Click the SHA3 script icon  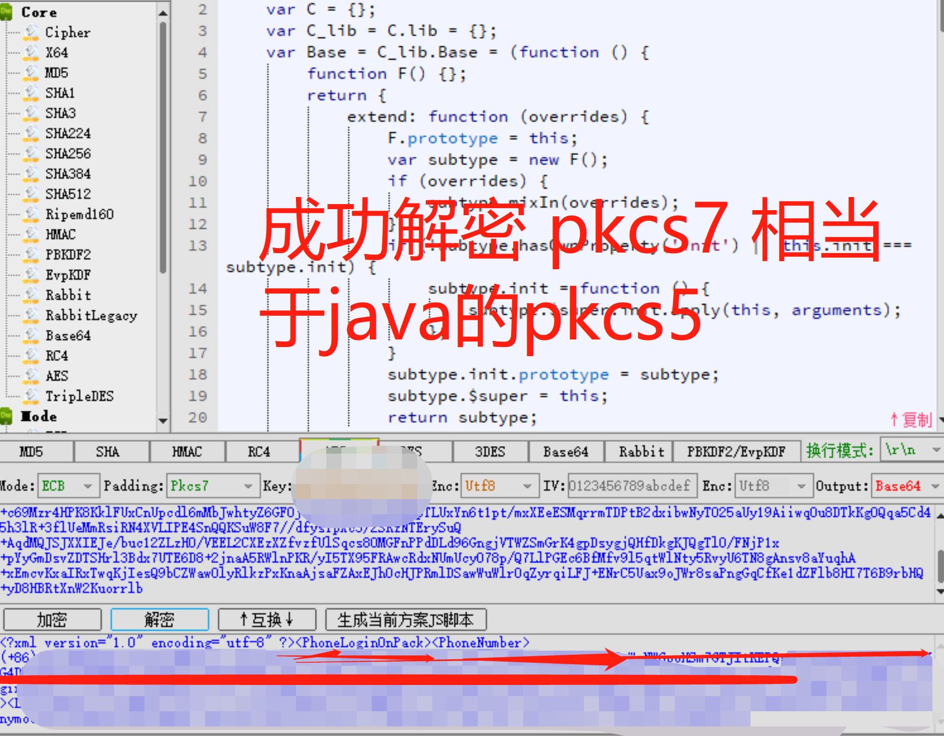31,113
